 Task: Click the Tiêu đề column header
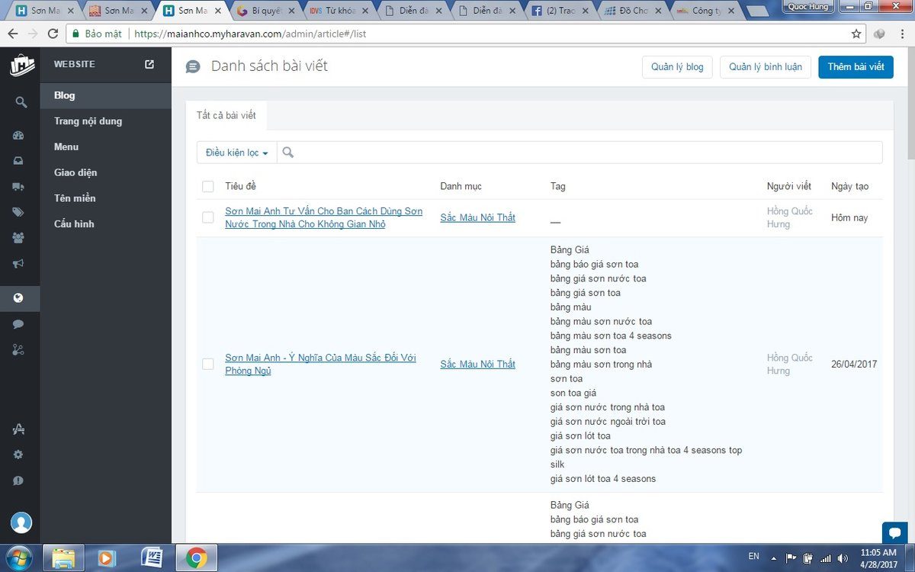pos(241,186)
